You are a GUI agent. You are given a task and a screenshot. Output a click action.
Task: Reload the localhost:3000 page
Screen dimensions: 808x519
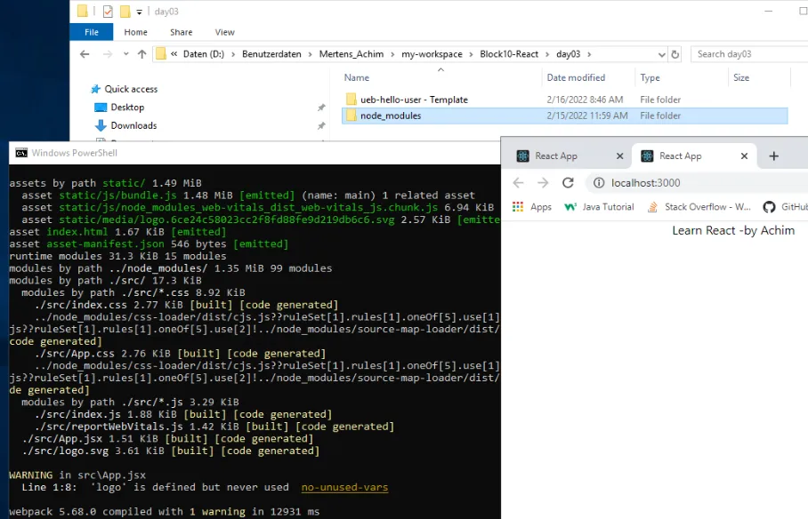click(568, 183)
